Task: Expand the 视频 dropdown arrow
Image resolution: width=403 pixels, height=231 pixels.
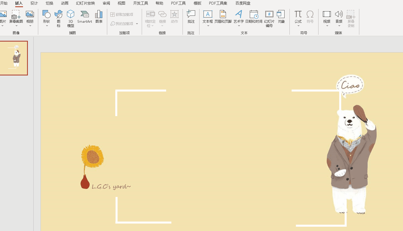Action: [327, 26]
